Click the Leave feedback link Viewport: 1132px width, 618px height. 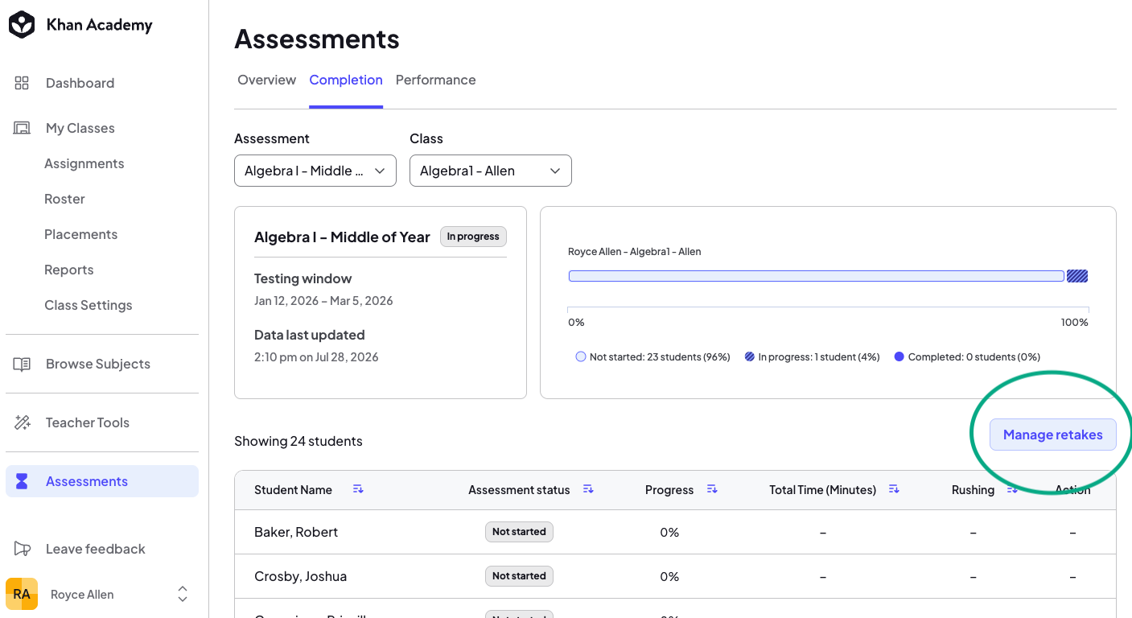pyautogui.click(x=96, y=549)
